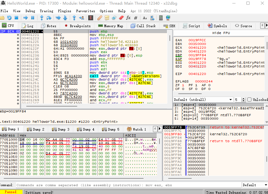This screenshot has height=194, width=268.
Task: Toggle breakpoint bullet at address 00401263
Action: point(18,97)
